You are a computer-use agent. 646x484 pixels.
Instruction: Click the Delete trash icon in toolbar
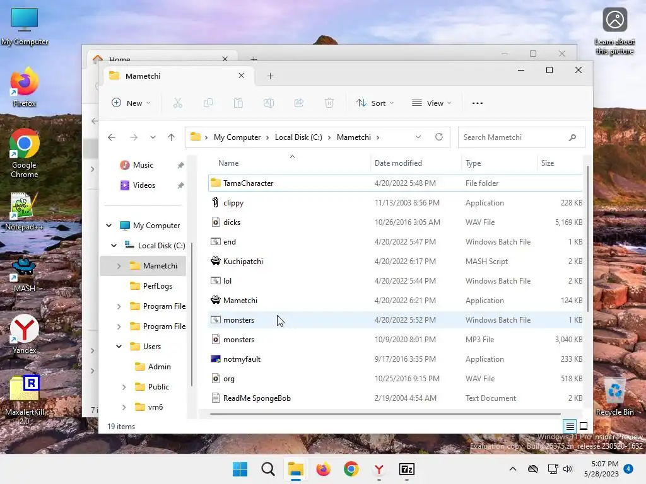pos(329,103)
